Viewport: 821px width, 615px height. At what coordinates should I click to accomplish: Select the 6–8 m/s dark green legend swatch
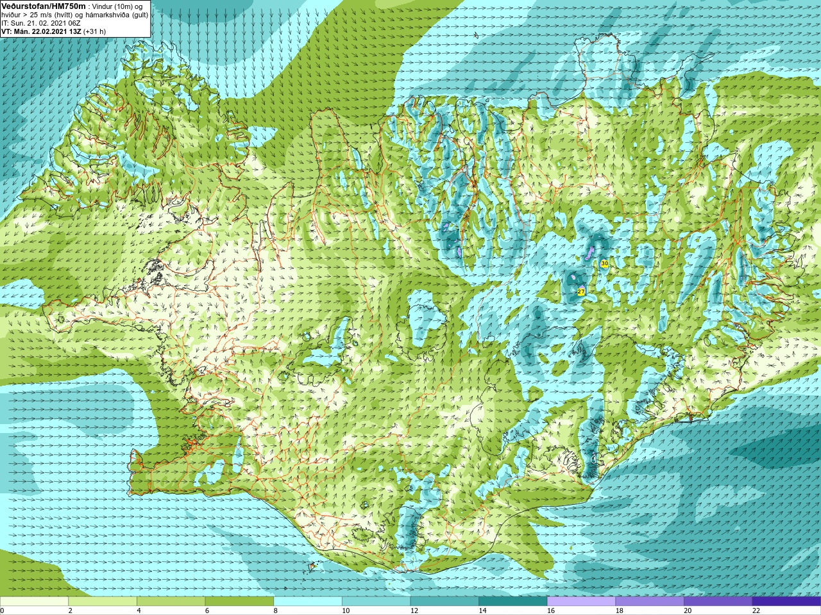(x=239, y=602)
